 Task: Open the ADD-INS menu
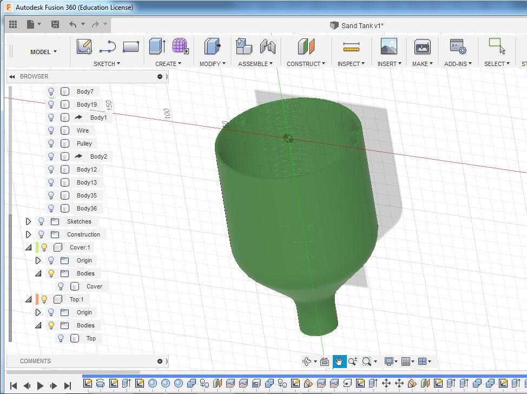pyautogui.click(x=458, y=64)
